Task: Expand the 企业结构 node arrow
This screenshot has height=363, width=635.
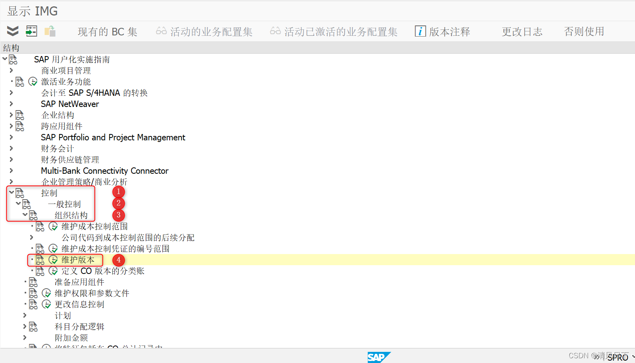Action: [11, 115]
